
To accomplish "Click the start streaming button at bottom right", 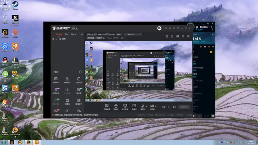I will 184,107.
